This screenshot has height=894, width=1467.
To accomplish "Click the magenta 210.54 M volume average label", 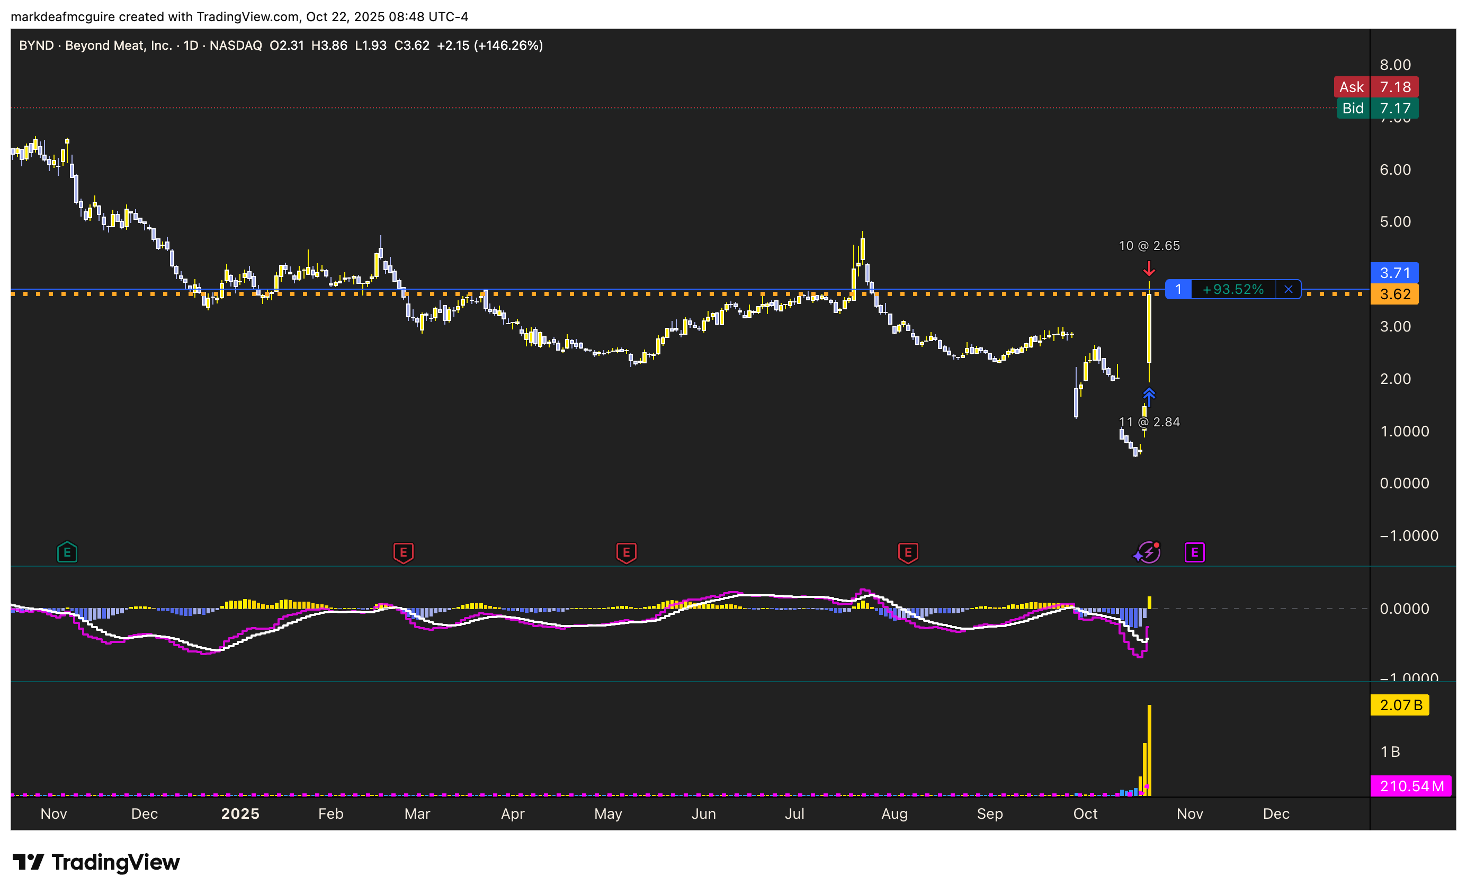I will [1410, 785].
